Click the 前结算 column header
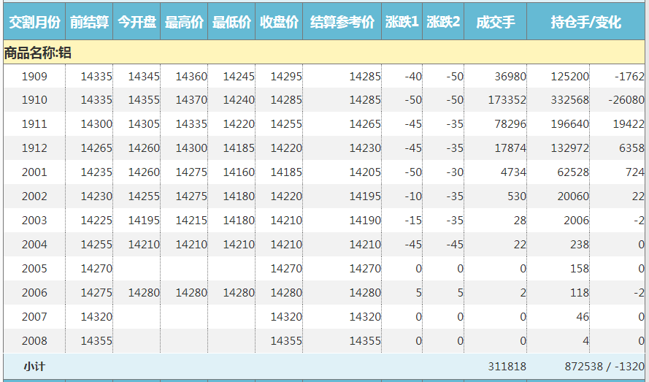 click(89, 23)
